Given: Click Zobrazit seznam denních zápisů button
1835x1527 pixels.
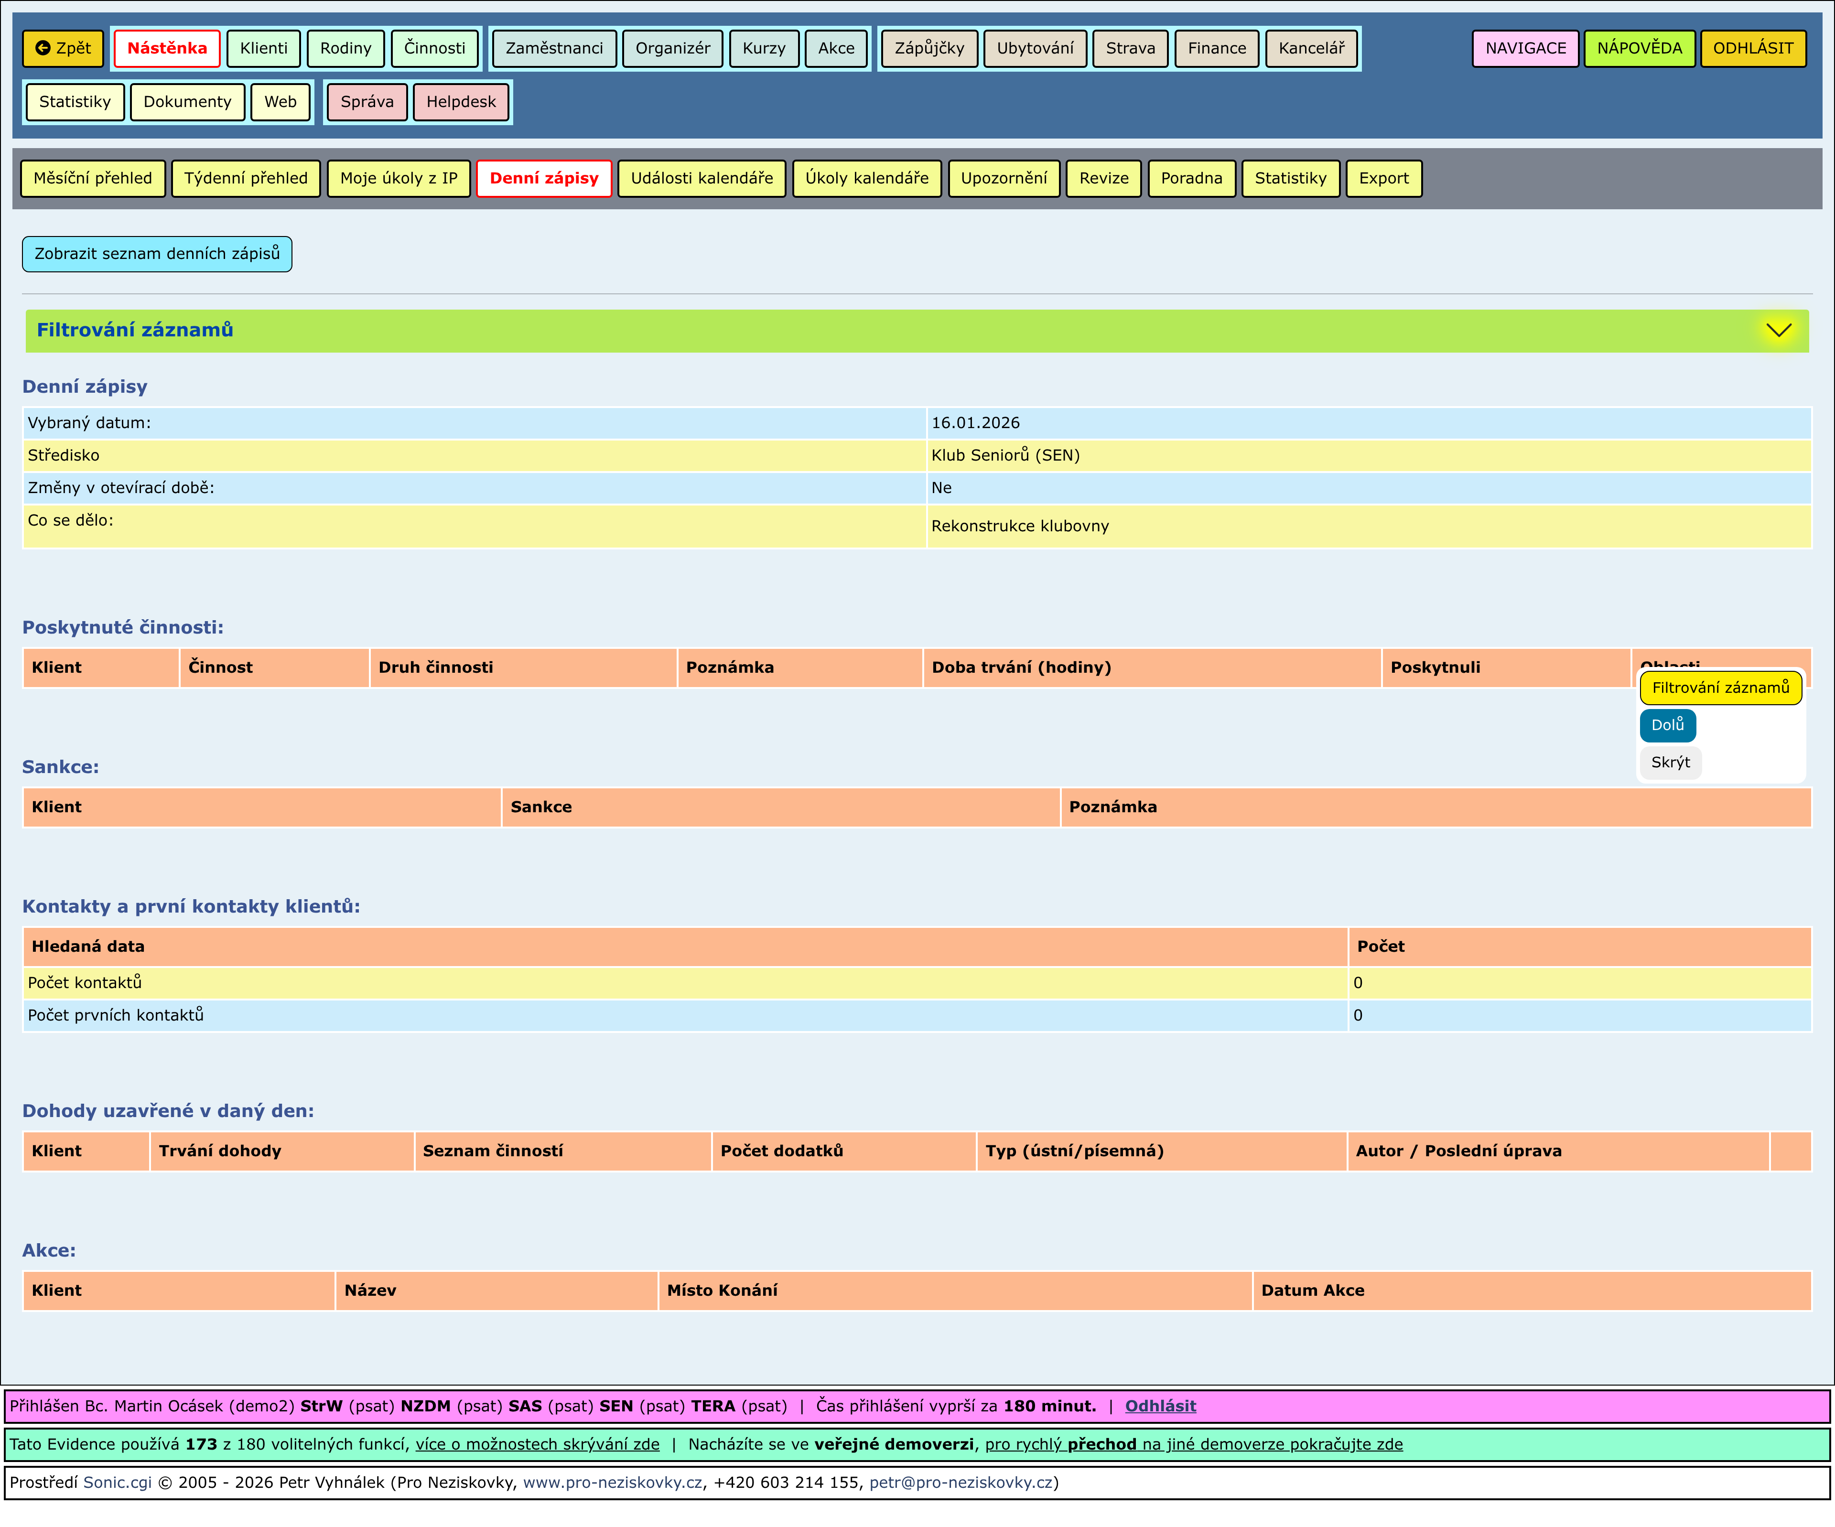Looking at the screenshot, I should pyautogui.click(x=157, y=254).
